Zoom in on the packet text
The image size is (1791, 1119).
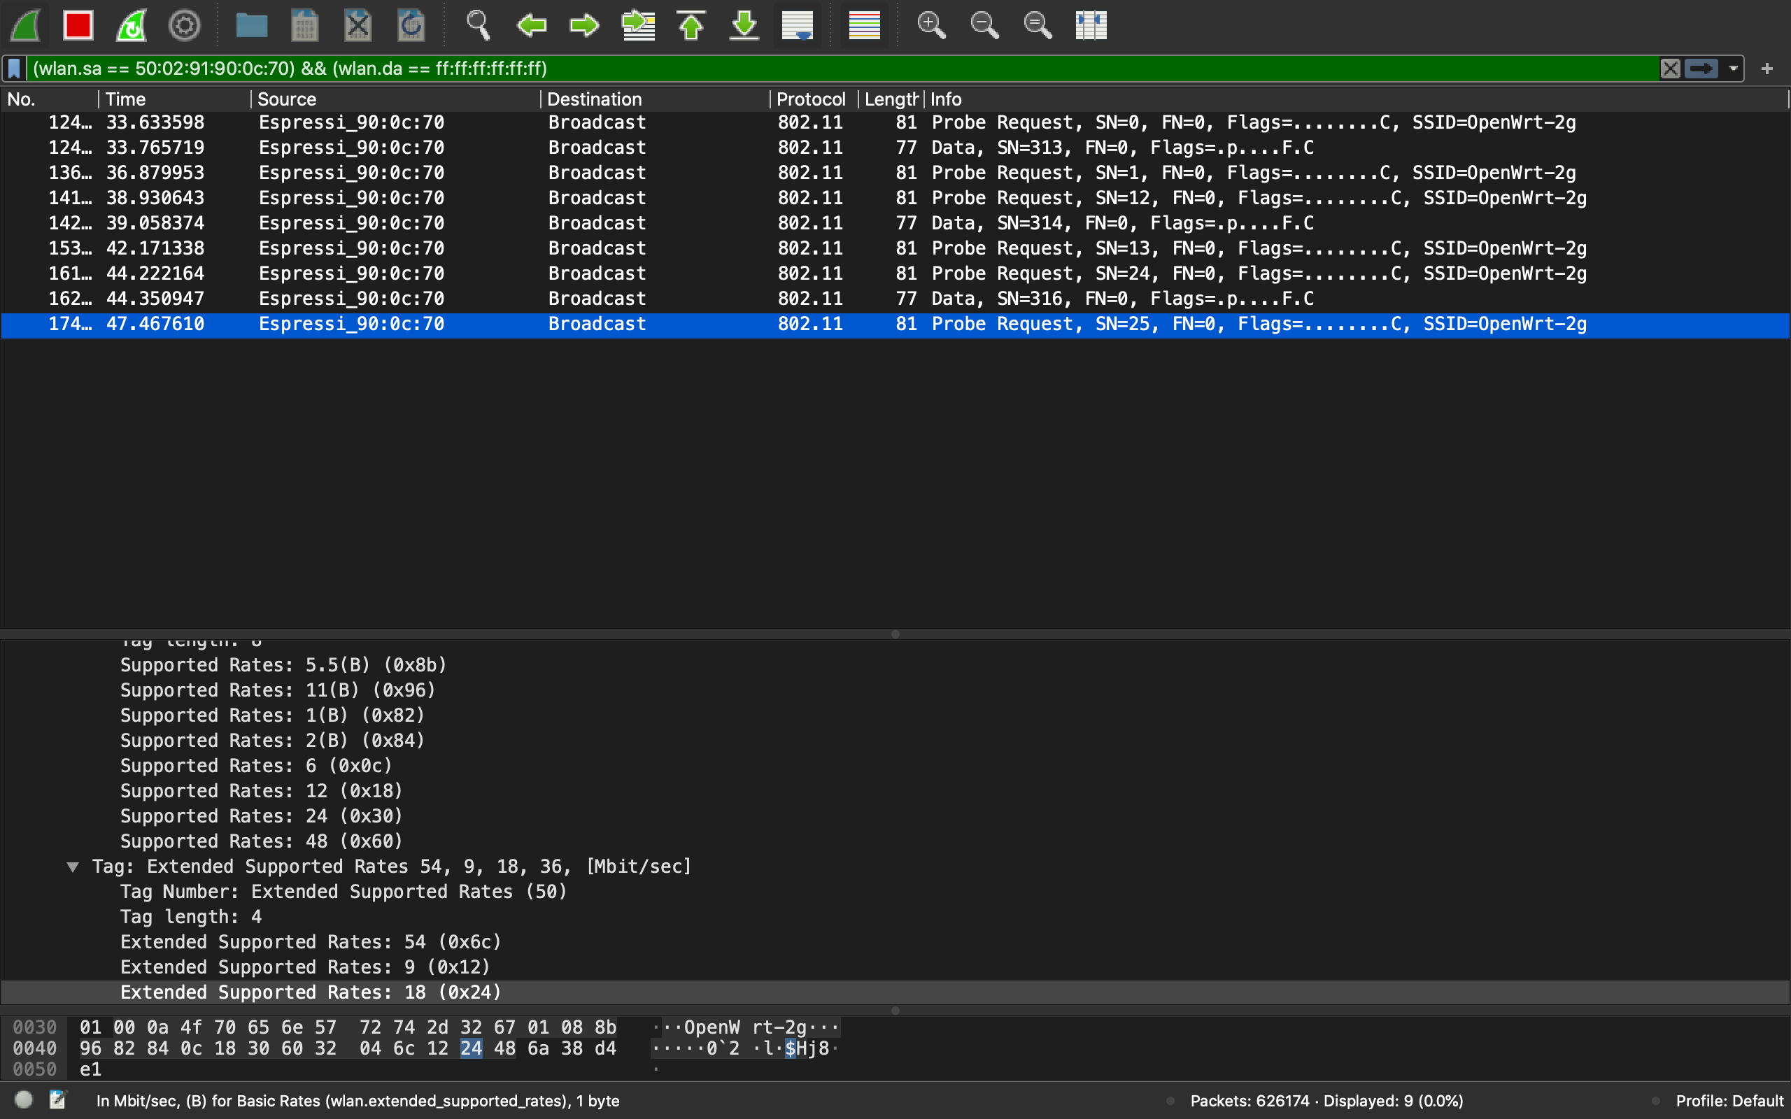[931, 26]
